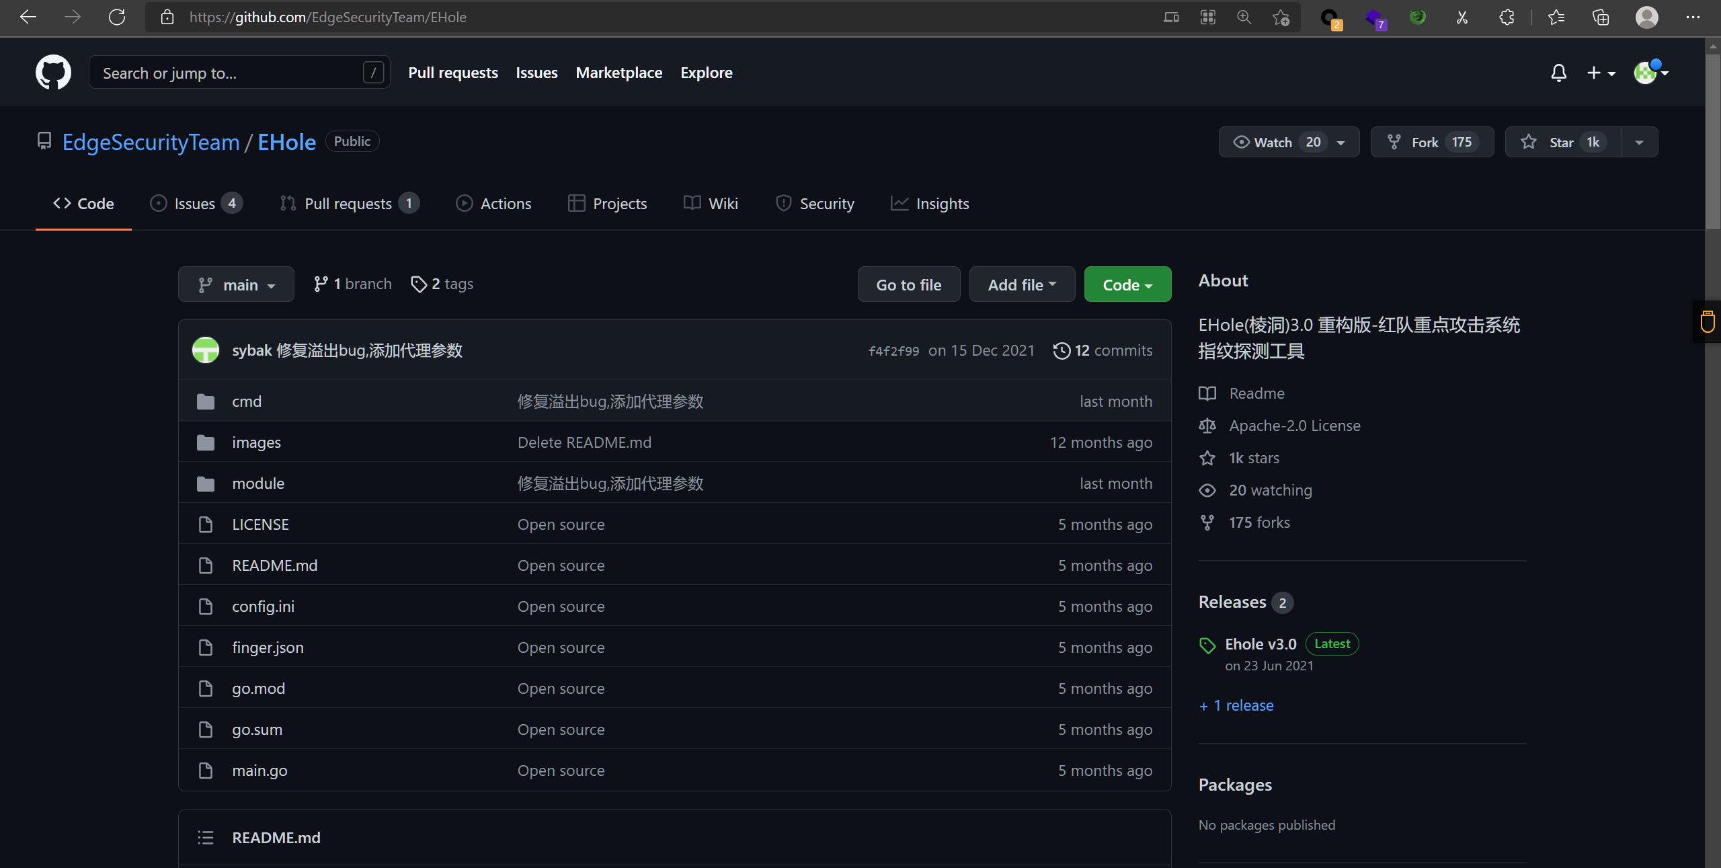Open the Projects tab
The image size is (1721, 868).
607,203
